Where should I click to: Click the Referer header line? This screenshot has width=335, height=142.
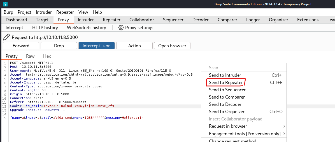[x=48, y=102]
